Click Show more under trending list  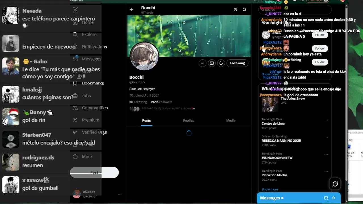(x=270, y=189)
